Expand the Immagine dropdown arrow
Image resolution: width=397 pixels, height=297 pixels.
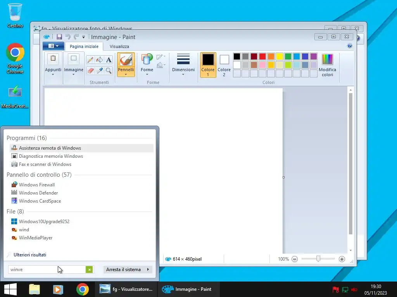[x=73, y=75]
